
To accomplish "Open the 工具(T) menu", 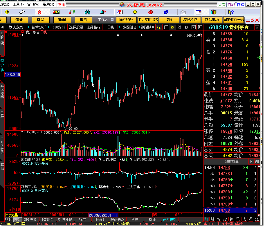I will (18, 4).
